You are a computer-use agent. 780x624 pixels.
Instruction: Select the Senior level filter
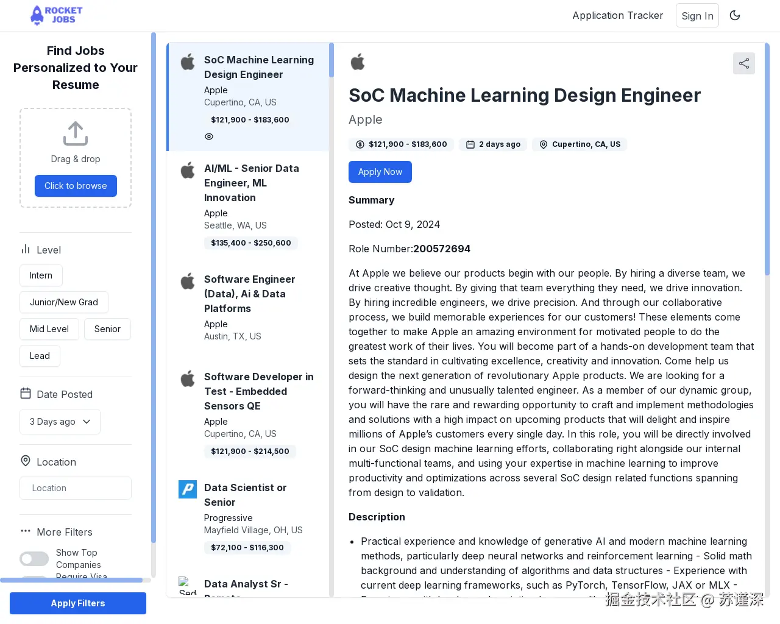pyautogui.click(x=107, y=329)
